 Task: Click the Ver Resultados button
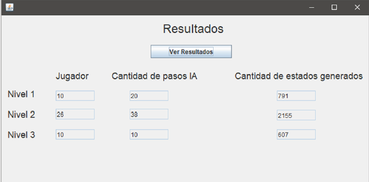(x=191, y=52)
